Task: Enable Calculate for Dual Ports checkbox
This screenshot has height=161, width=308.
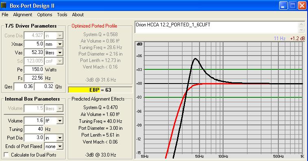Action: tap(6, 155)
